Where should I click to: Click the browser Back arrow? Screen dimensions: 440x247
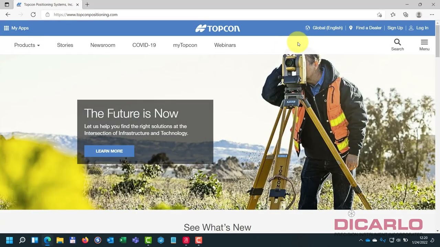[x=8, y=14]
